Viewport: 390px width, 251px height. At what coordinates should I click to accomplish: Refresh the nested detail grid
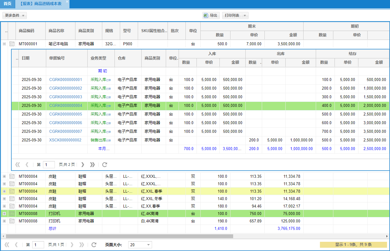pos(104,165)
